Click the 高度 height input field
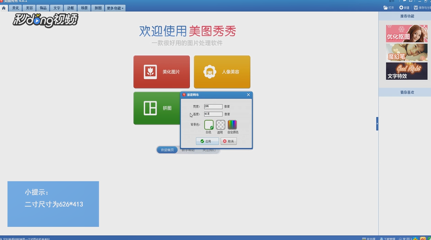Screen dimensions: 431x240 pos(213,114)
